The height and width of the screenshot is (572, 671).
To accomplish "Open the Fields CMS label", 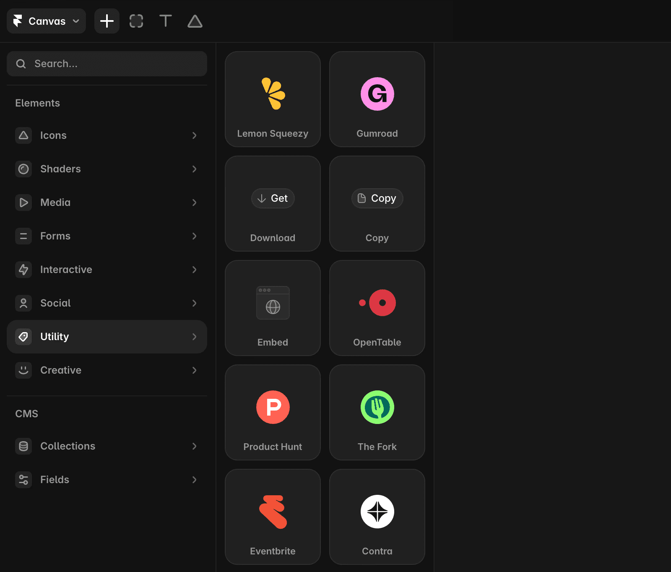I will (x=55, y=480).
